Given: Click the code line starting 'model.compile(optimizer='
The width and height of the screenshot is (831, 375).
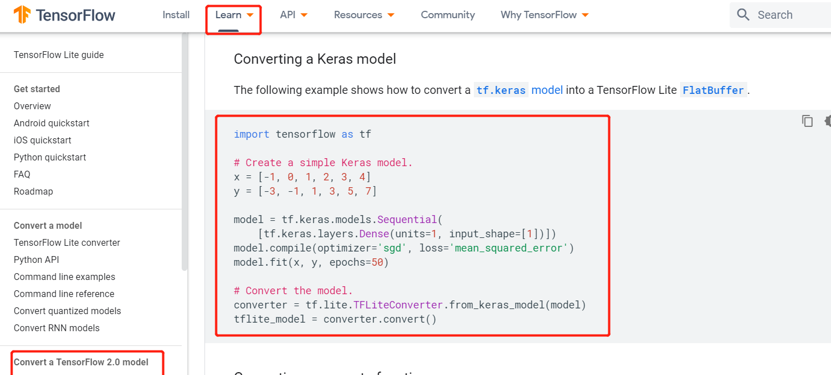Looking at the screenshot, I should pyautogui.click(x=404, y=248).
